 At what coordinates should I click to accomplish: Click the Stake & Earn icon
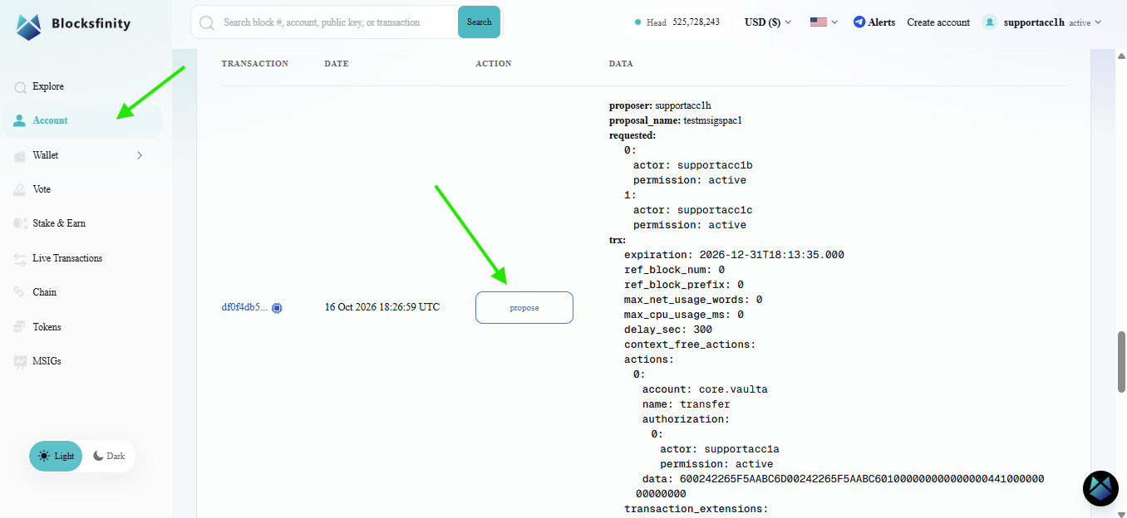click(x=20, y=224)
